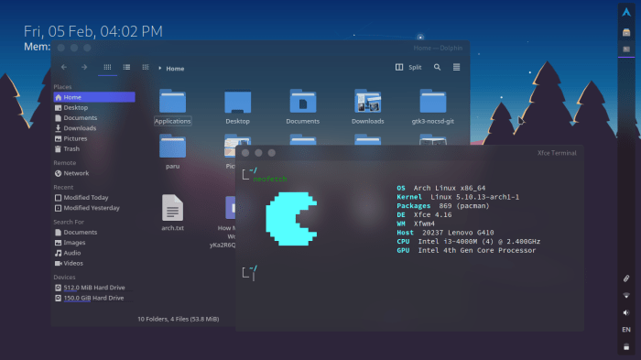The height and width of the screenshot is (360, 641).
Task: Click the neofetch command text
Action: 270,179
